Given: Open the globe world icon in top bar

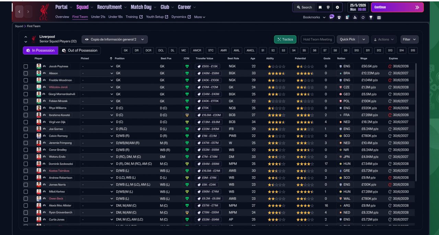Looking at the screenshot, I should point(328,7).
